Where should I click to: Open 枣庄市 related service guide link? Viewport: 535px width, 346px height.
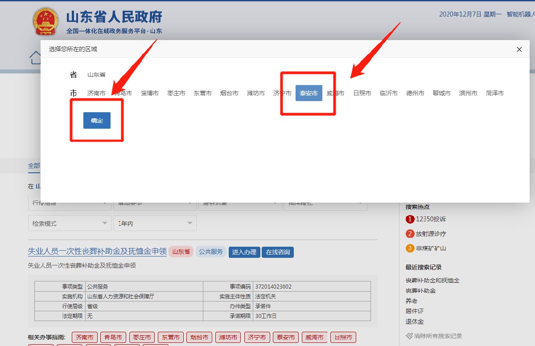click(142, 338)
